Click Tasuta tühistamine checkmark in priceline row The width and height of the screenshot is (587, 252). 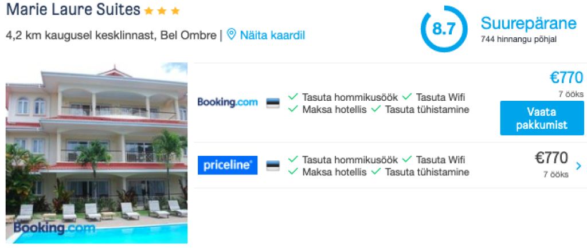tap(376, 172)
